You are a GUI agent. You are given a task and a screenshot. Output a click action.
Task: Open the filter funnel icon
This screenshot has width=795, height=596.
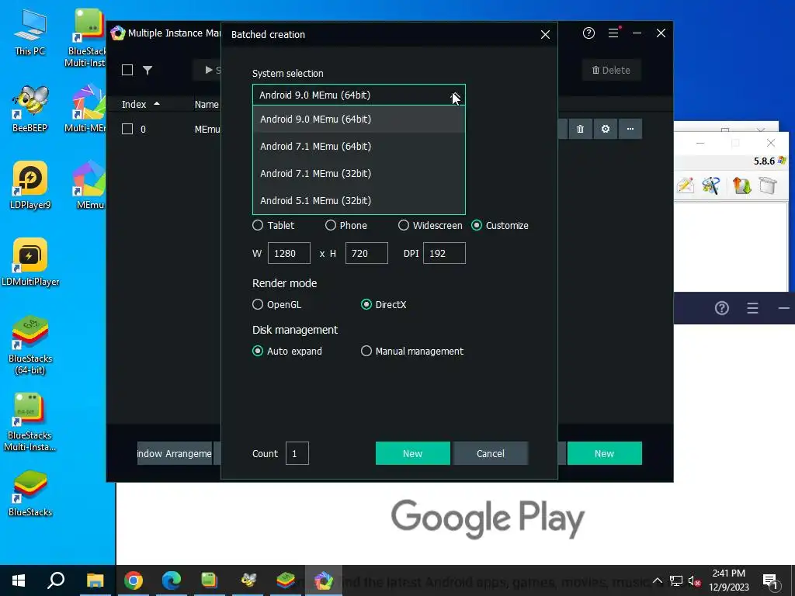[x=148, y=70]
